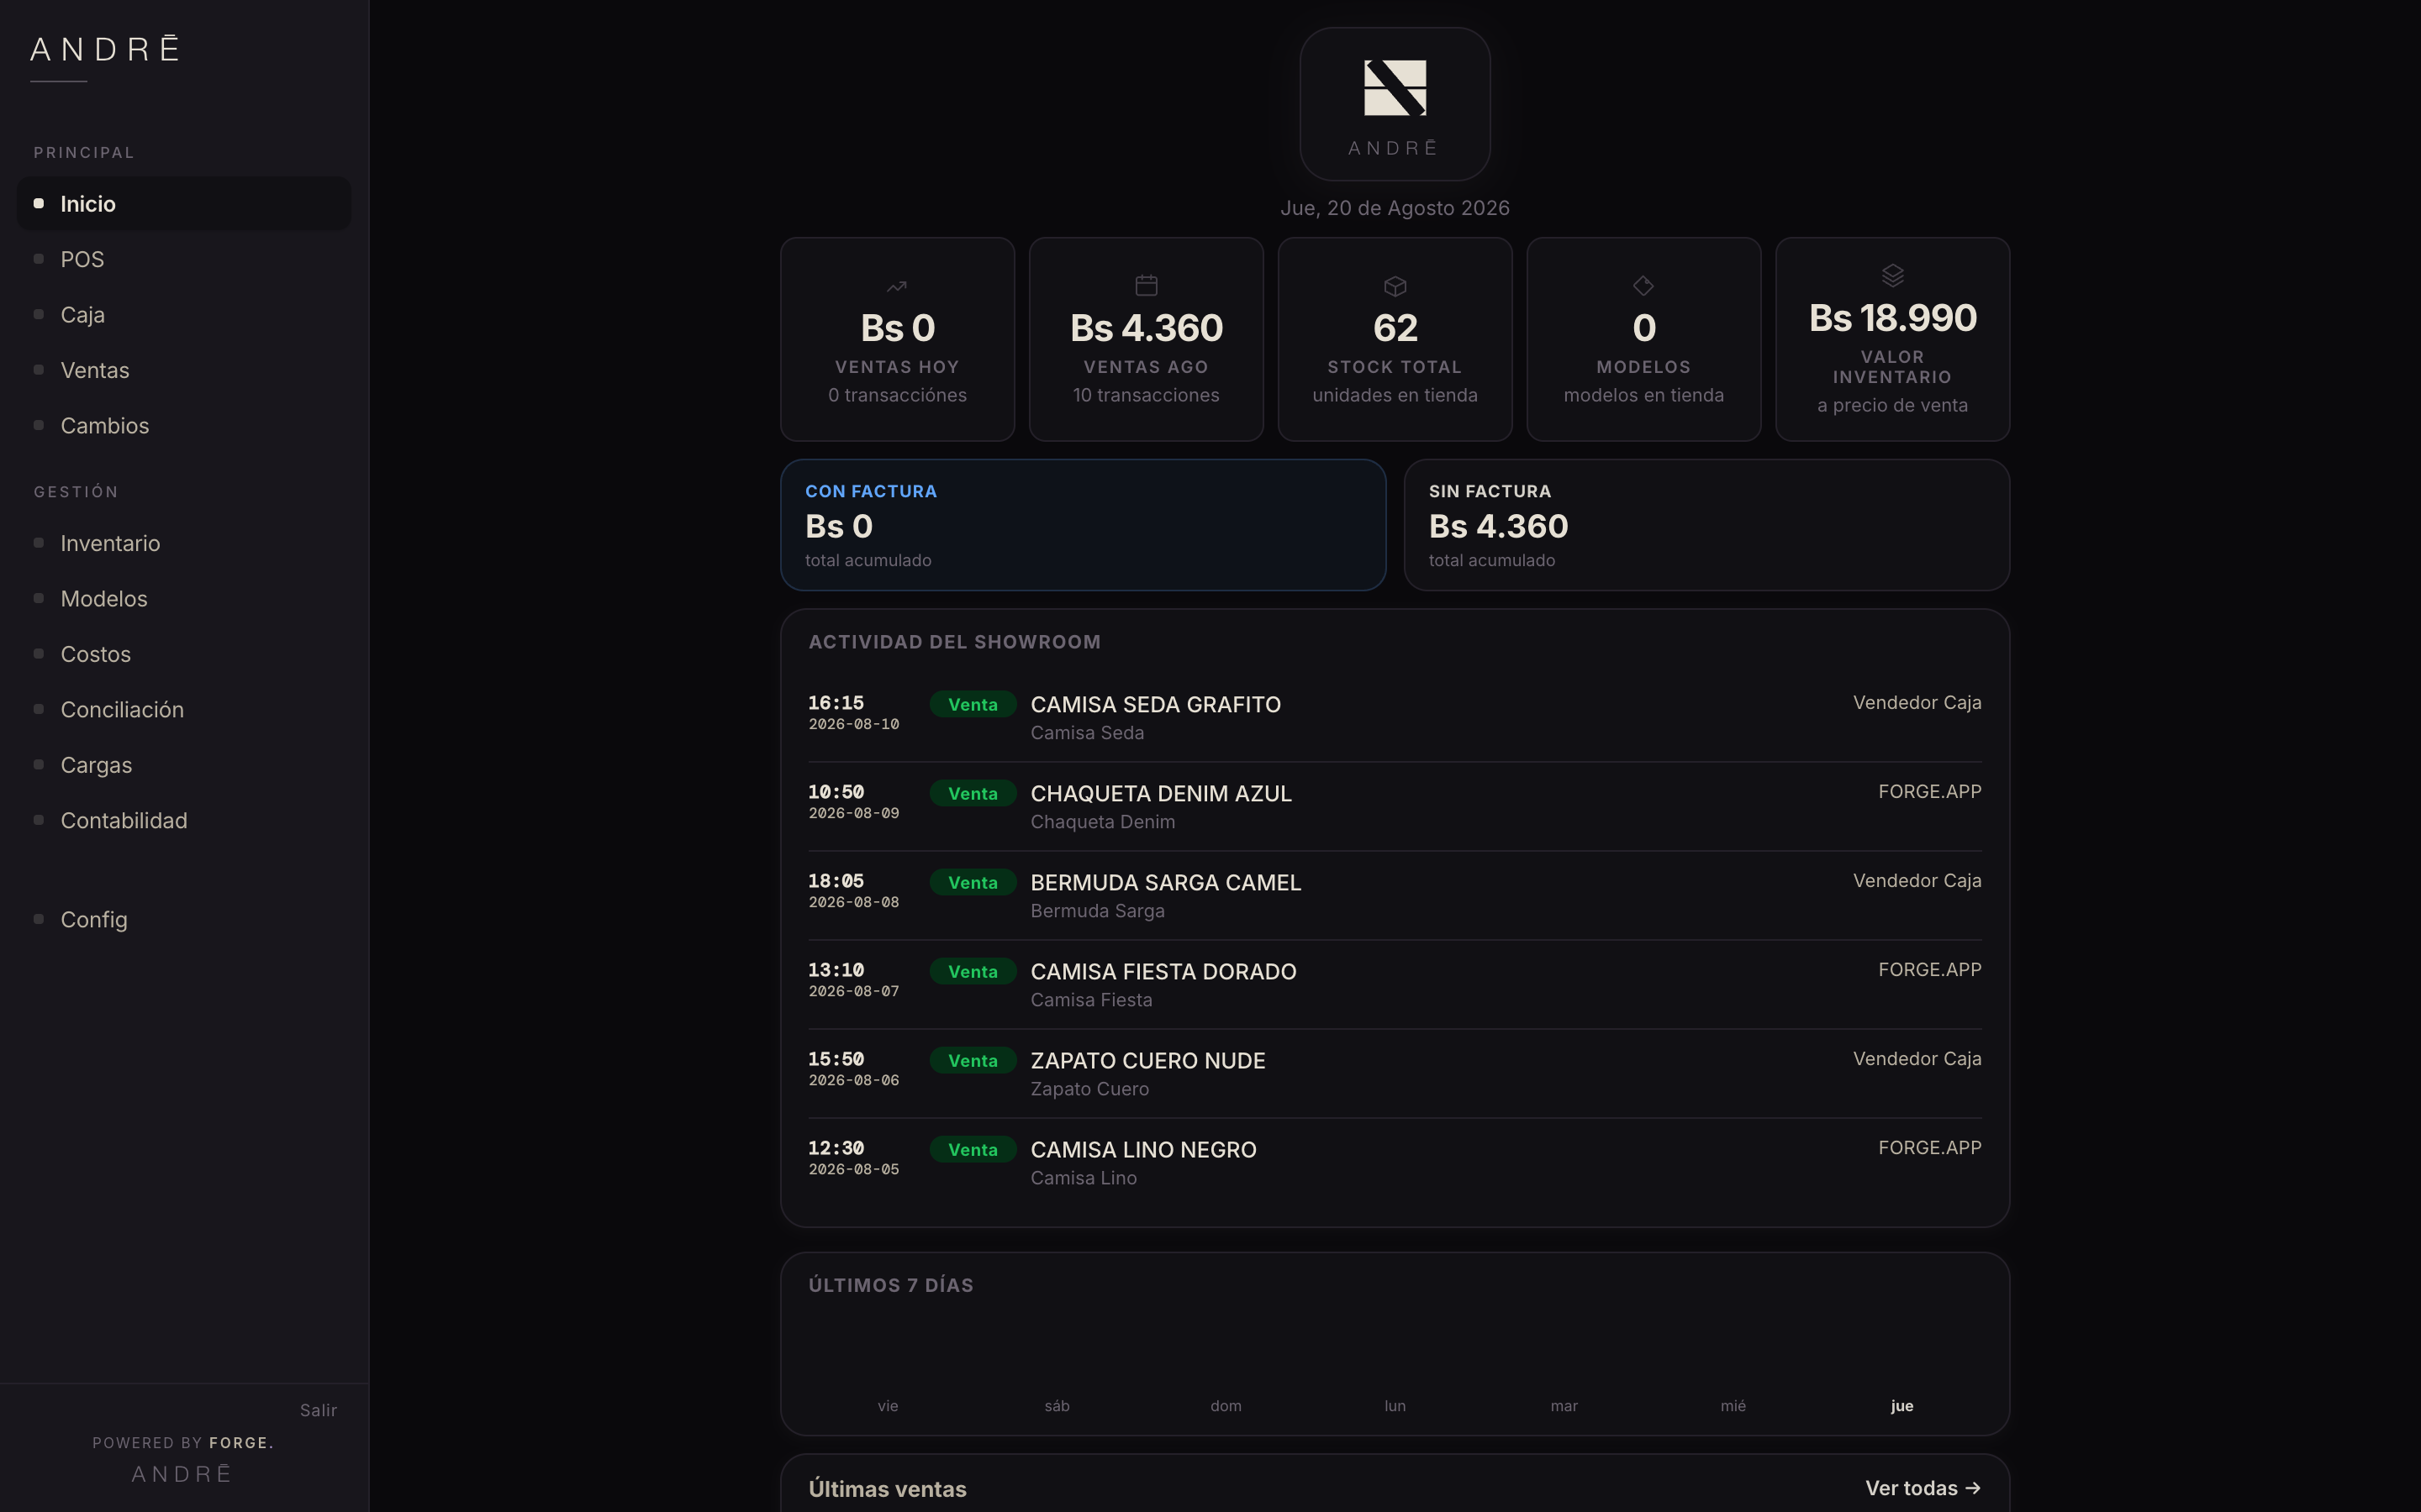Click the calendar icon in Ventas Ago card

(1146, 286)
